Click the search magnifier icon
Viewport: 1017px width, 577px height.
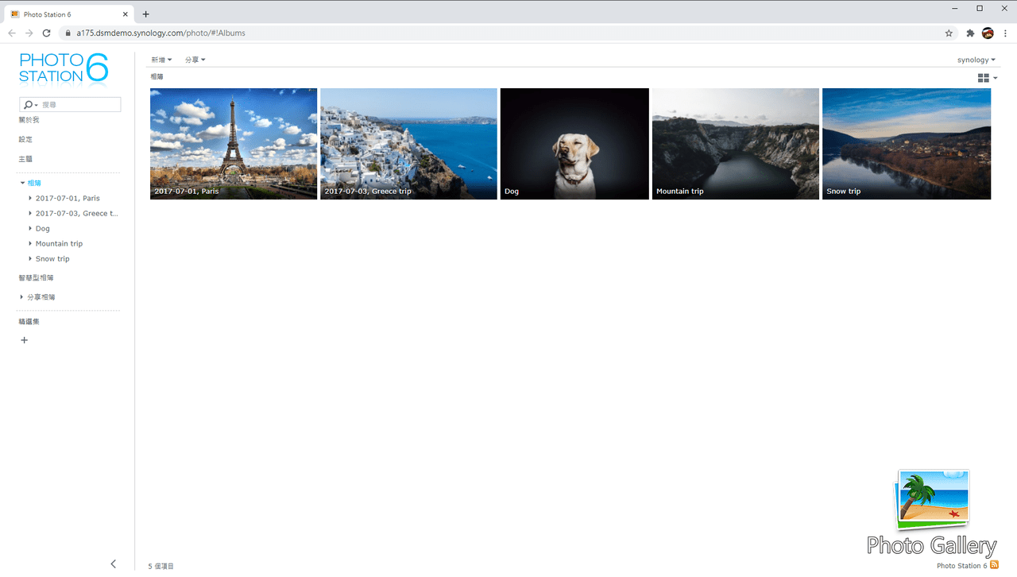tap(29, 105)
